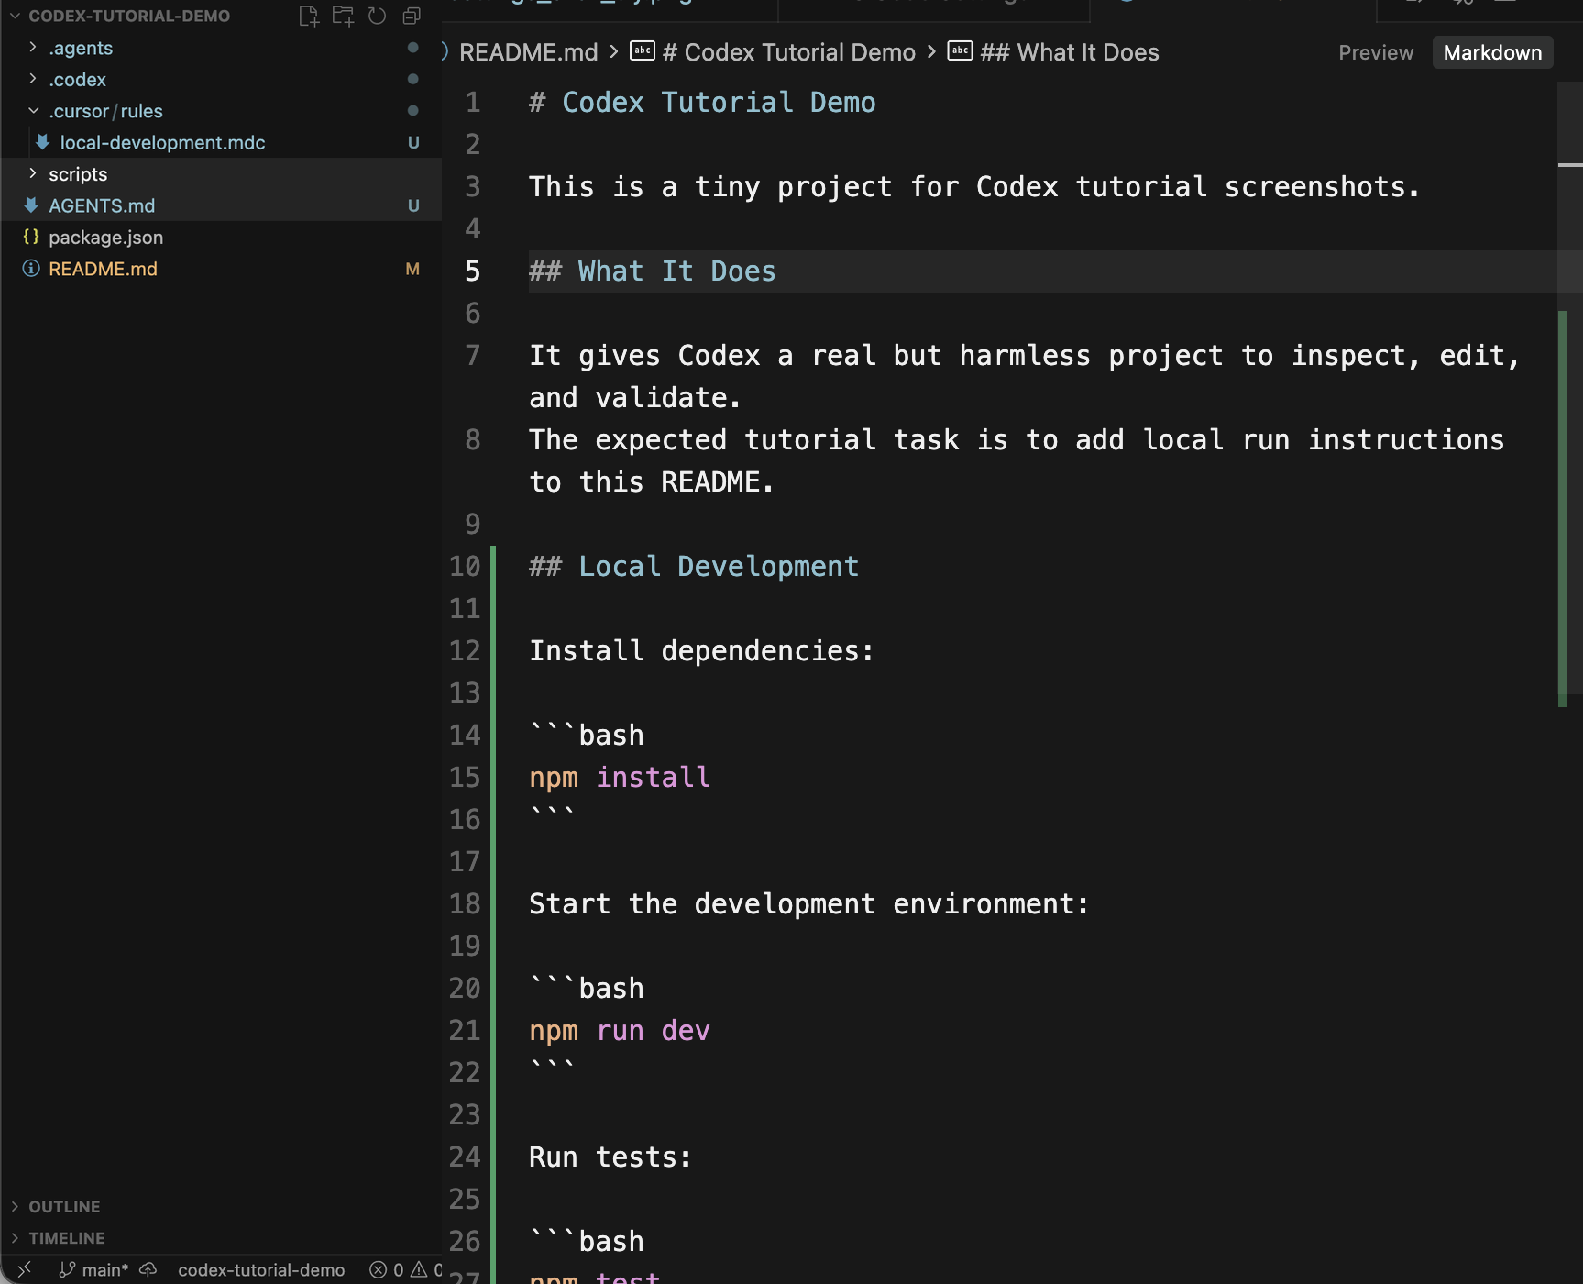Click the 'npm run dev' code line

(x=620, y=1030)
